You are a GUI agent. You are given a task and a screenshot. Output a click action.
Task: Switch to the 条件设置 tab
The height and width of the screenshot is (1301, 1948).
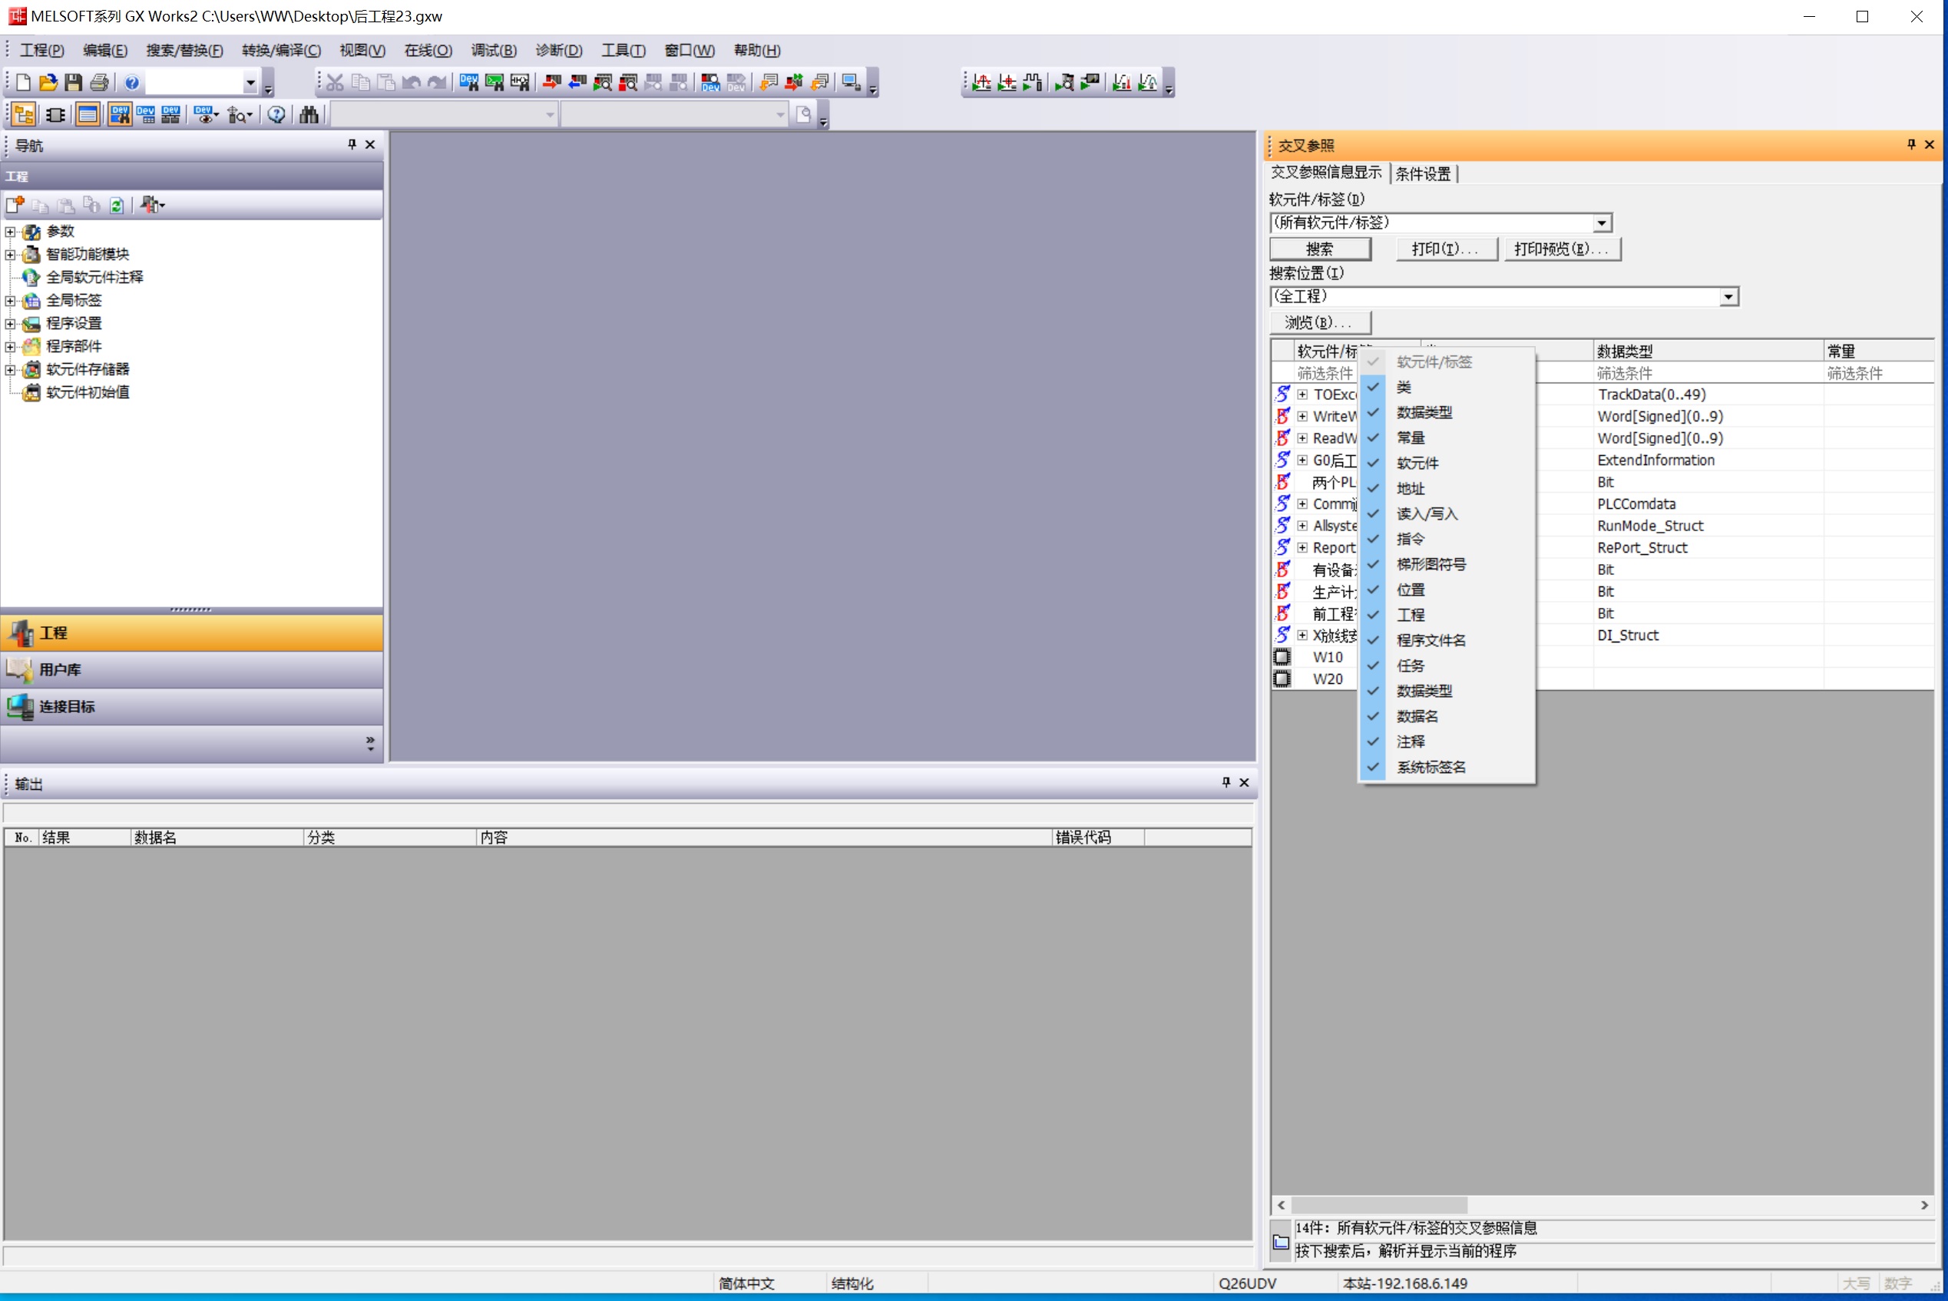[1424, 173]
